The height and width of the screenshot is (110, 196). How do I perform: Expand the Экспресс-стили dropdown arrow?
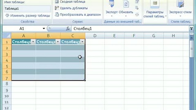[180, 16]
